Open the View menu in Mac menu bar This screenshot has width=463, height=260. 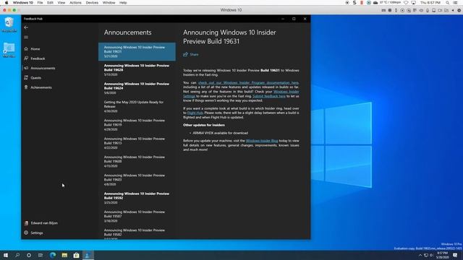click(x=61, y=3)
